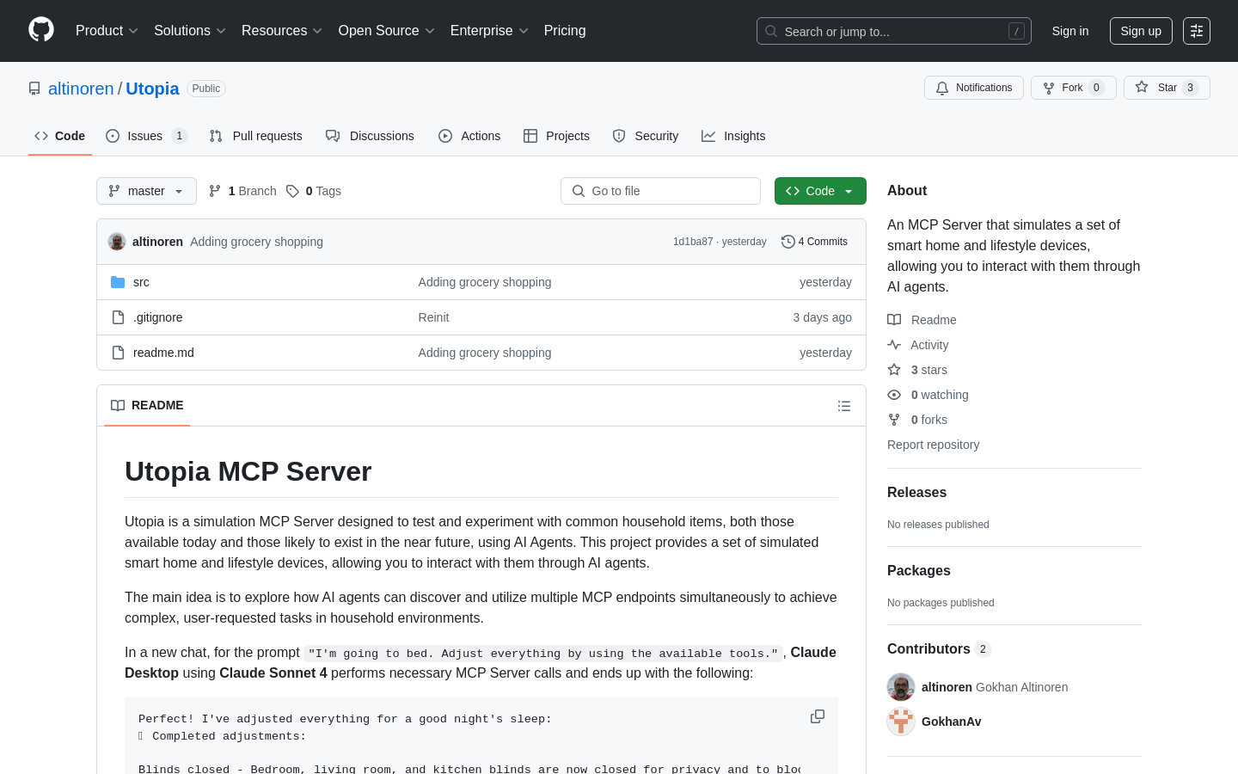View the 0 Tags link

314,191
